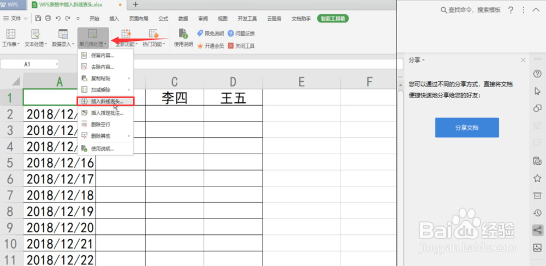Open the Name Box dropdown showing A1

click(x=57, y=64)
